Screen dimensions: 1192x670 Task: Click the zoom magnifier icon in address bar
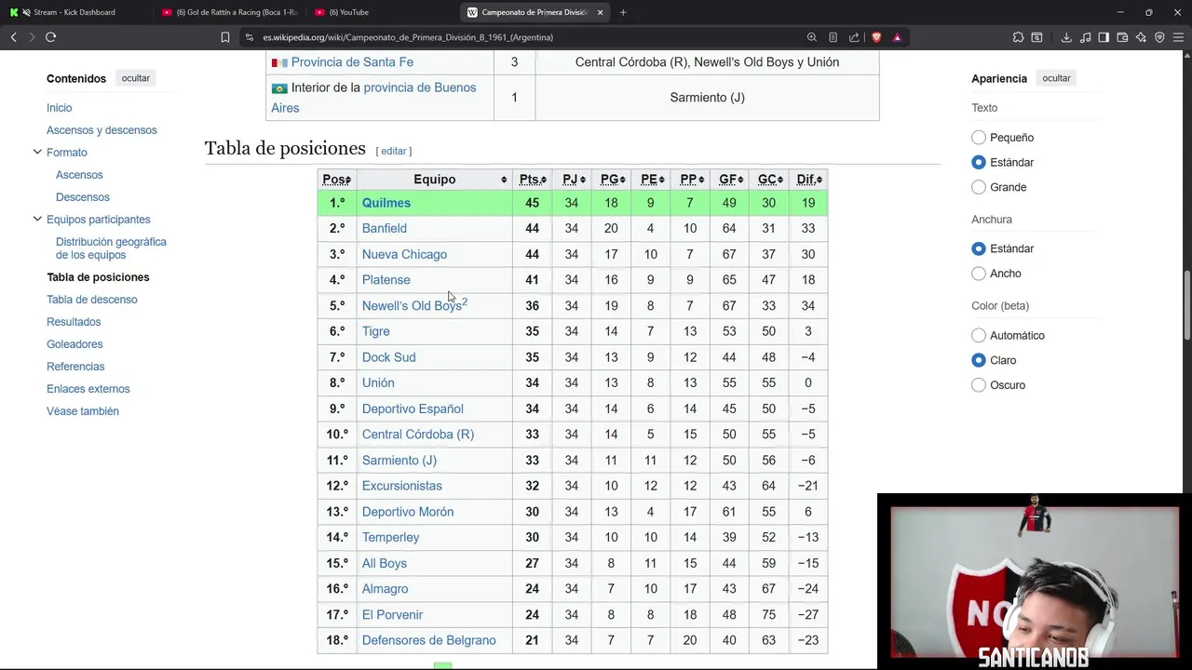[x=812, y=37]
